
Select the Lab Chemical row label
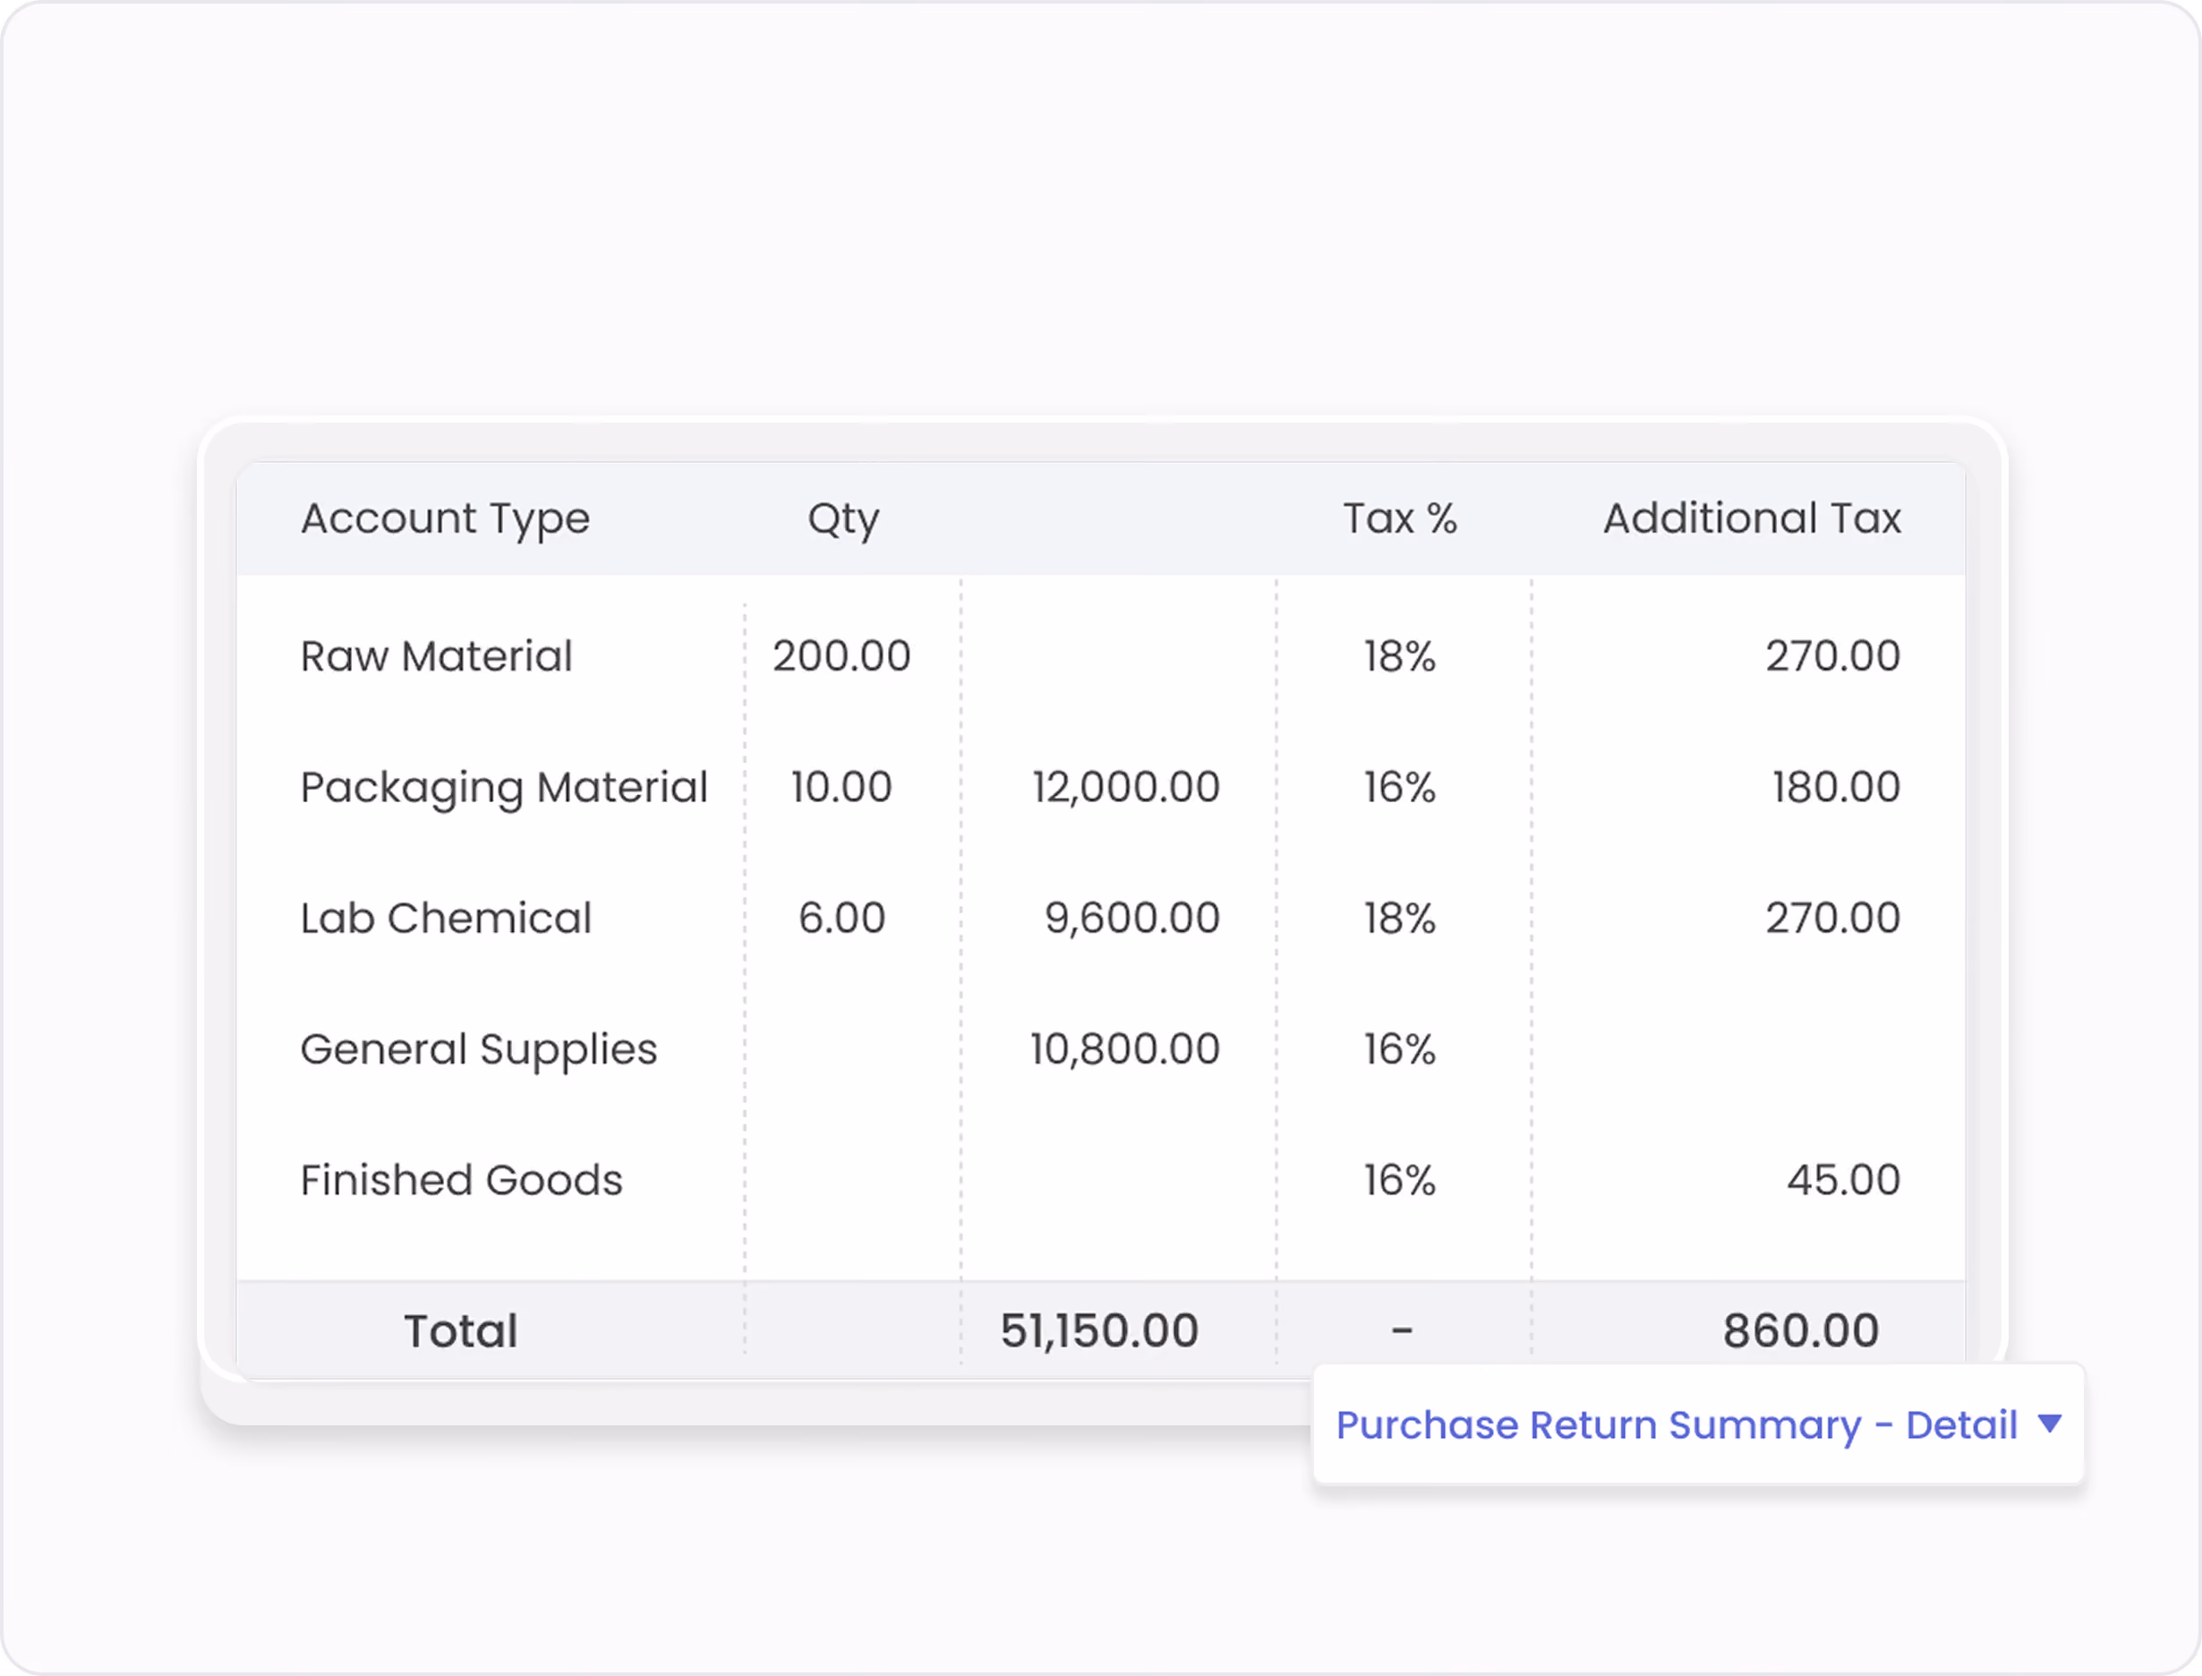tap(446, 919)
